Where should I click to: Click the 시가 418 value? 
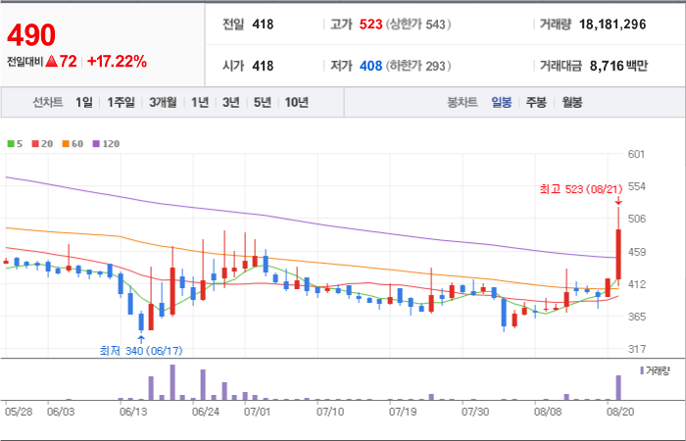[263, 66]
